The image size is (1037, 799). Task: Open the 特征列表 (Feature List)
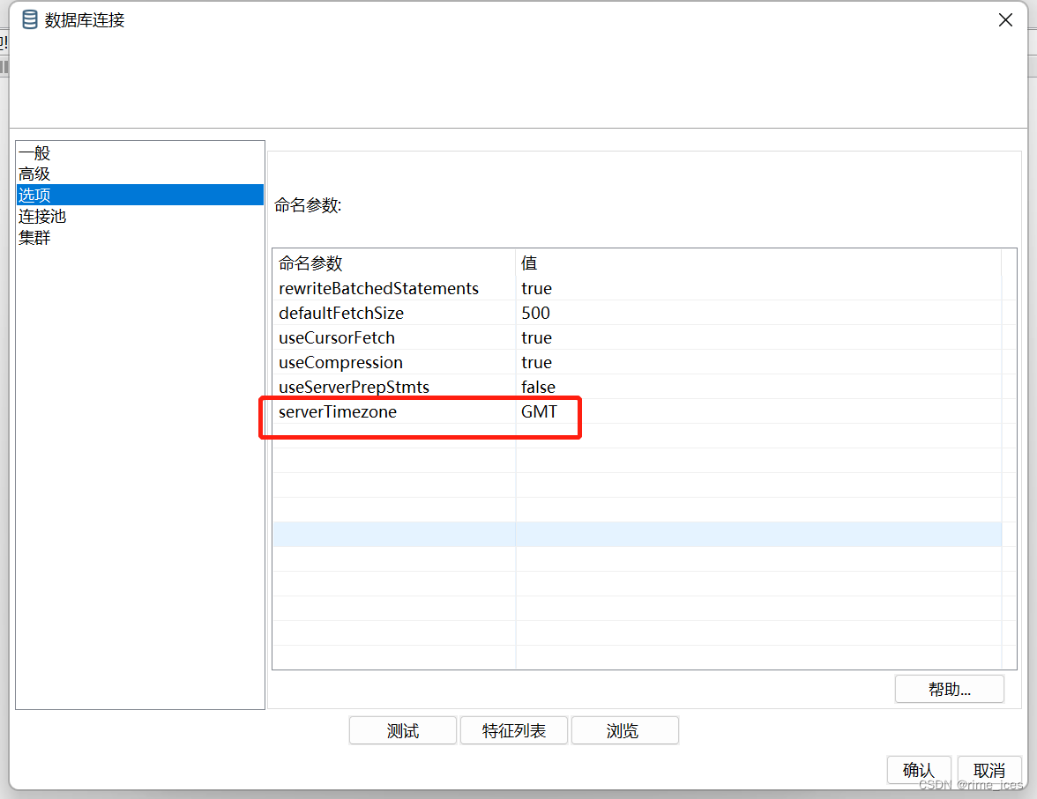pos(514,730)
